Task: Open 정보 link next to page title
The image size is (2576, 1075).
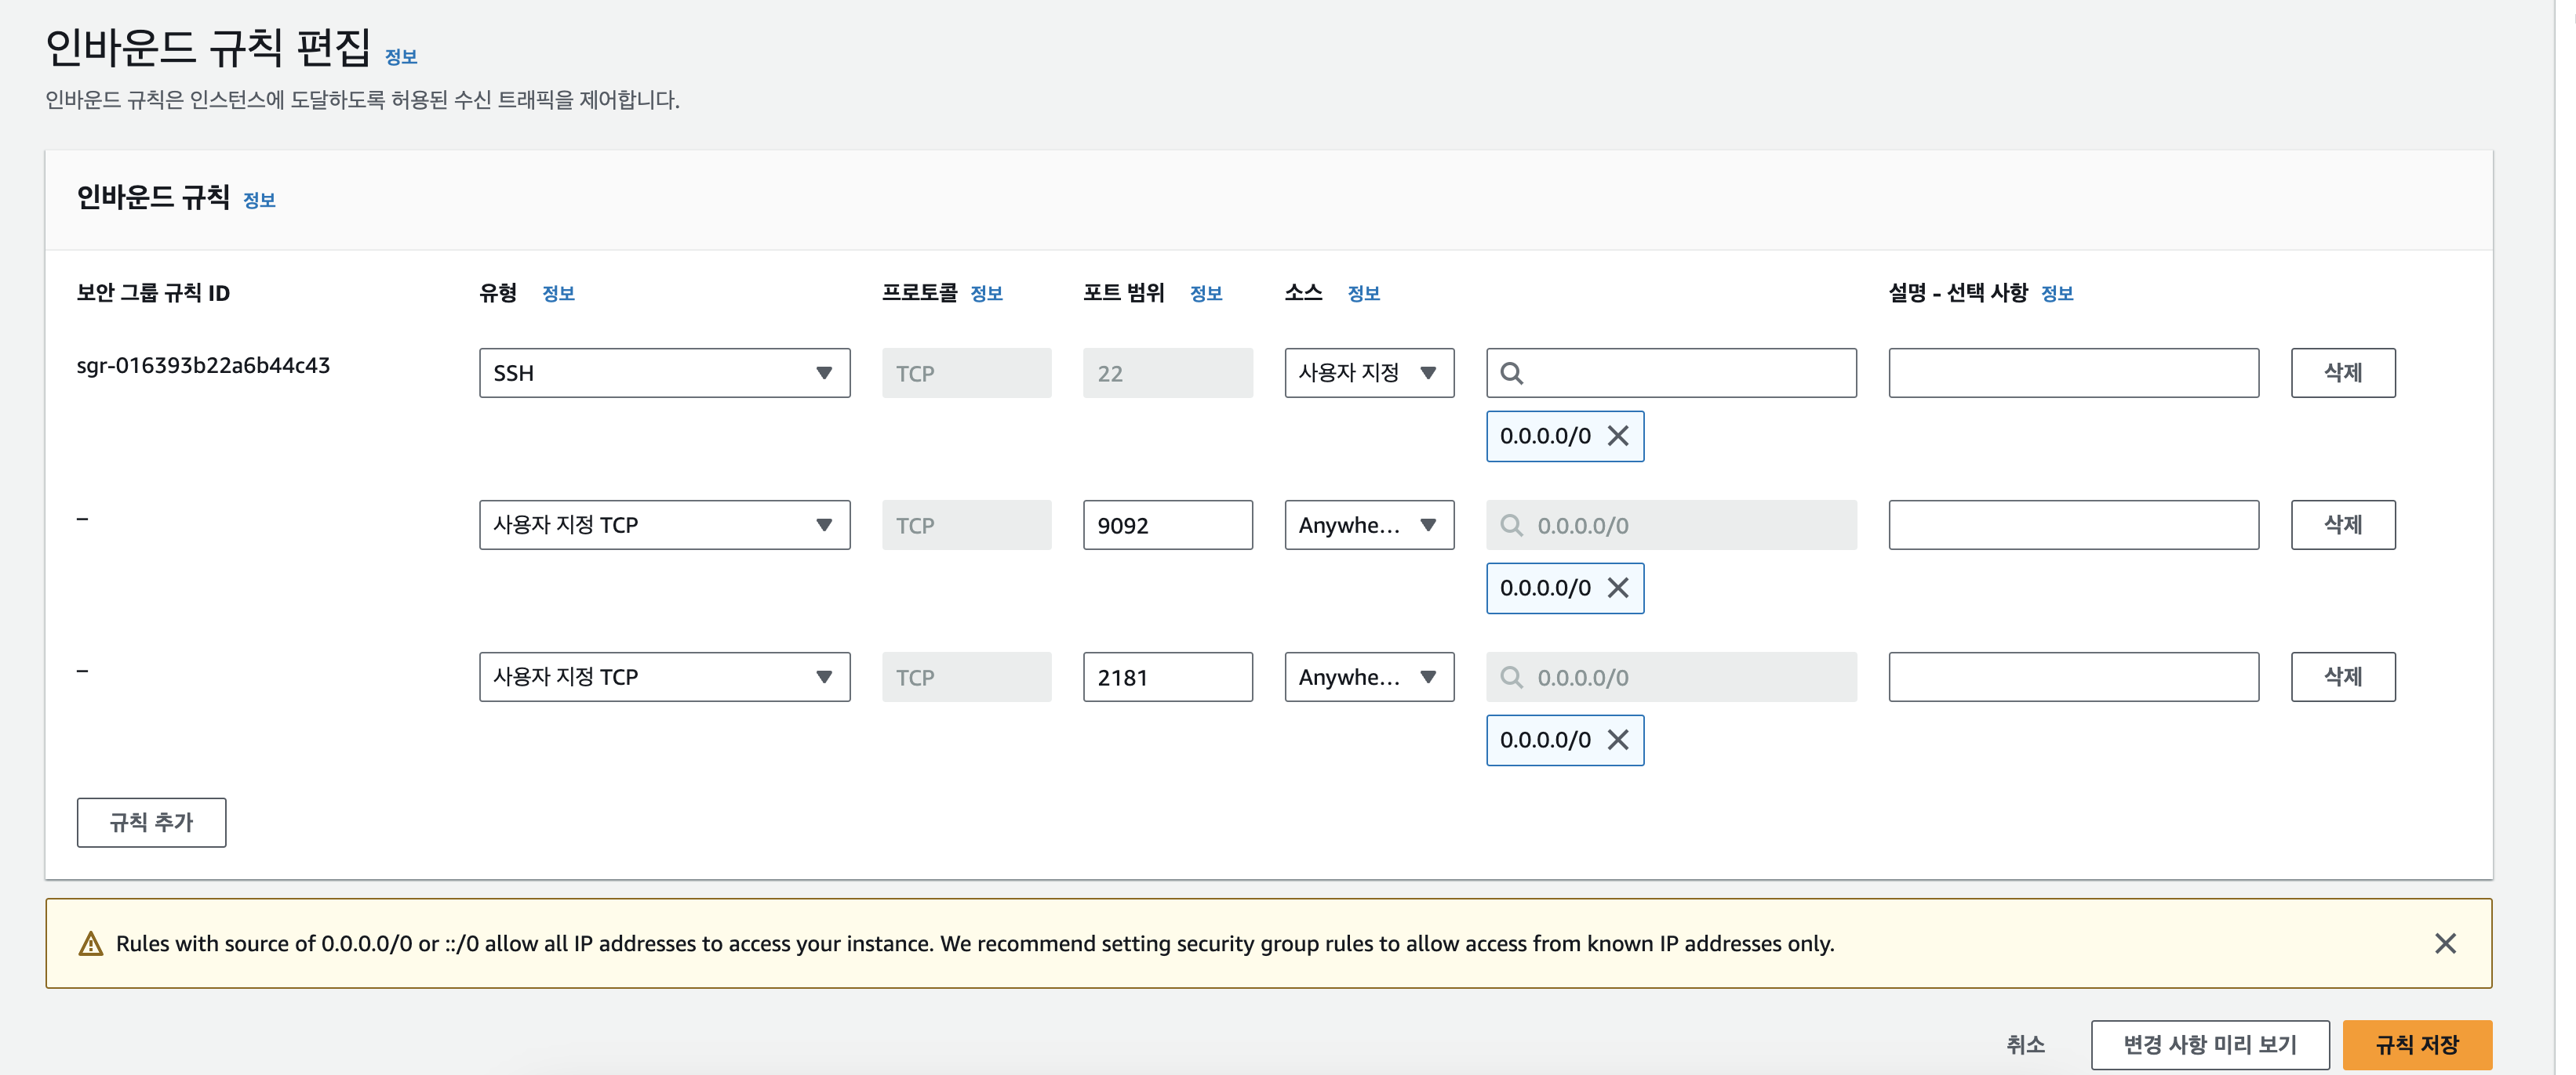Action: coord(401,57)
